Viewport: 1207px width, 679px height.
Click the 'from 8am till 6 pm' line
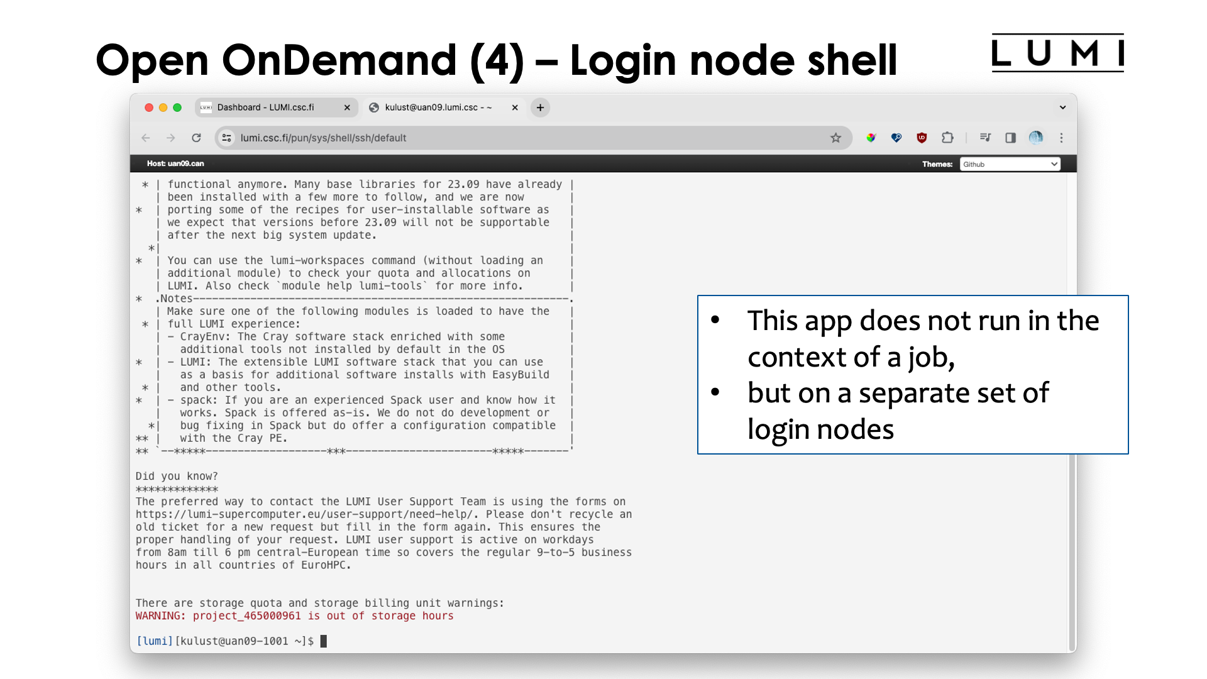pos(383,553)
